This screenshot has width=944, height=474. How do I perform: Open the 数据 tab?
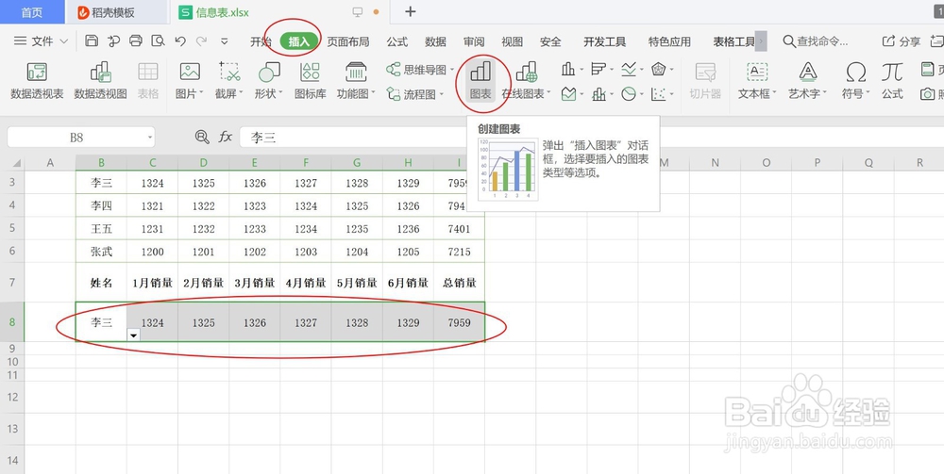[x=435, y=41]
